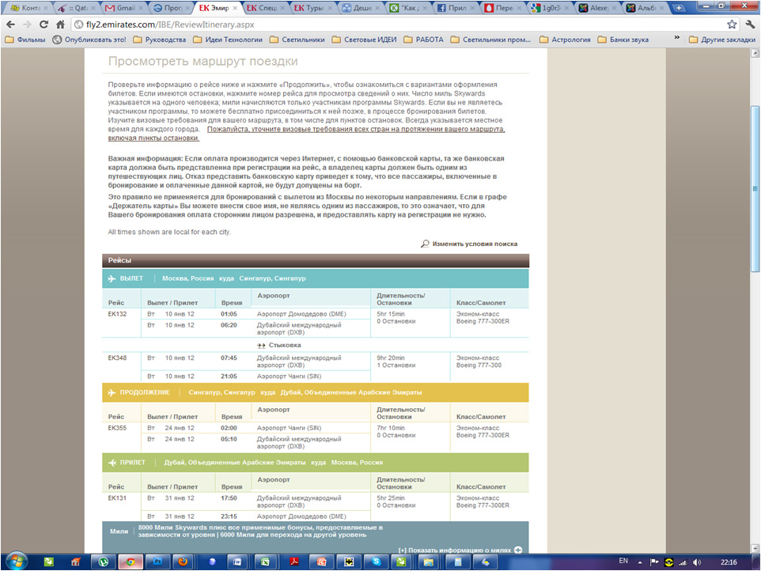Viewport: 761px width, 571px height.
Task: Open the 'Астрология' bookmarks folder
Action: (566, 40)
